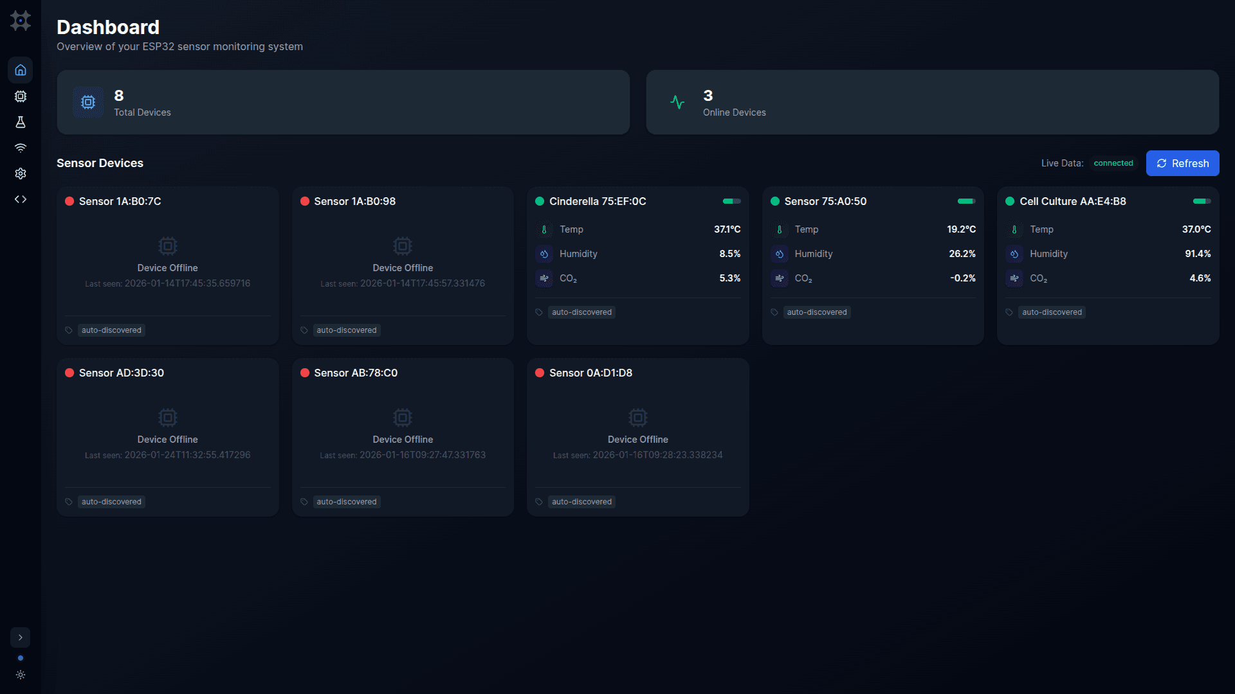
Task: Click Humidity row icon on Cinderella card
Action: [x=544, y=254]
